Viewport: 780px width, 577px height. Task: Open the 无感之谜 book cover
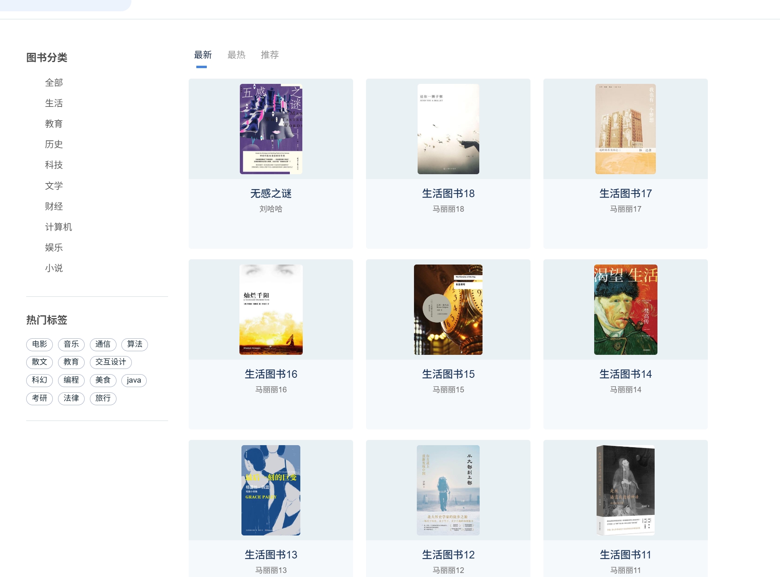click(x=271, y=129)
